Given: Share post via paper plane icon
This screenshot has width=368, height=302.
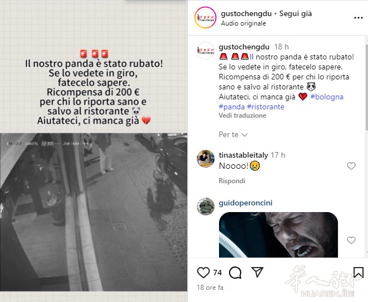Looking at the screenshot, I should pos(257,272).
